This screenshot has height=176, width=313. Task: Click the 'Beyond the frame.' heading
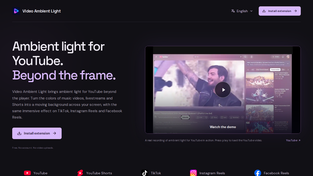point(64,75)
